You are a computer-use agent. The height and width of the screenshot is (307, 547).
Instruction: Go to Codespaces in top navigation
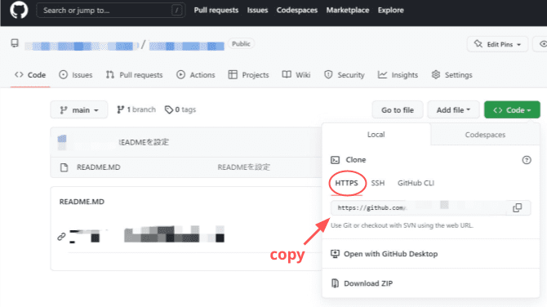[297, 11]
